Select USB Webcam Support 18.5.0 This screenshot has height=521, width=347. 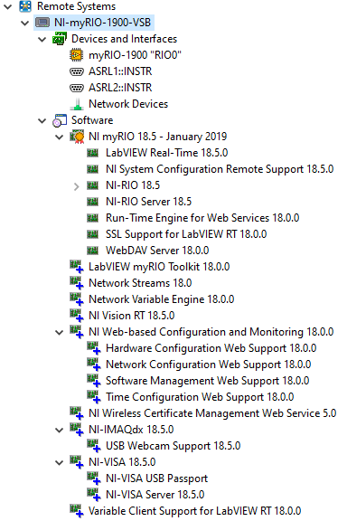click(173, 446)
